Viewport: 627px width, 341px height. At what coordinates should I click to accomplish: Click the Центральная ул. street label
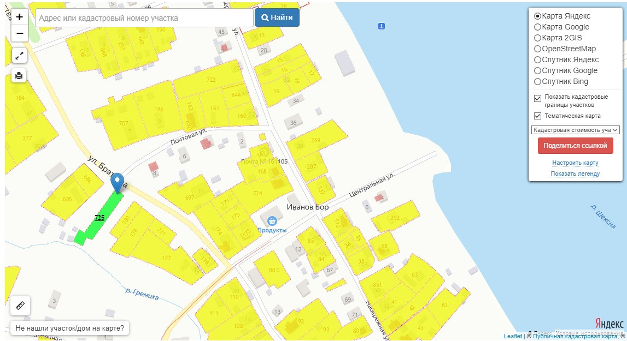point(372,186)
